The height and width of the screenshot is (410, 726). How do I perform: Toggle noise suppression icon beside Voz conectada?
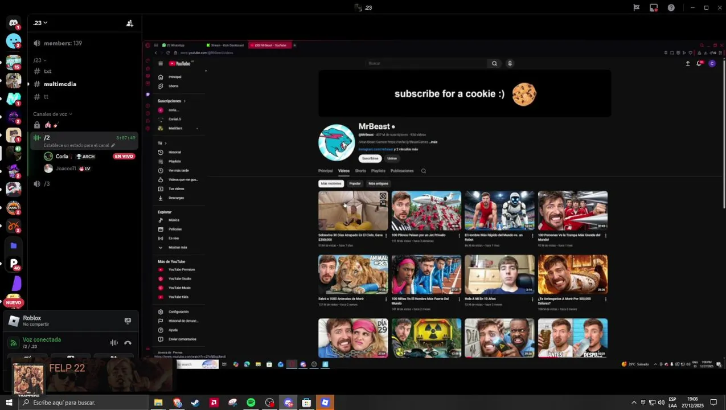114,343
